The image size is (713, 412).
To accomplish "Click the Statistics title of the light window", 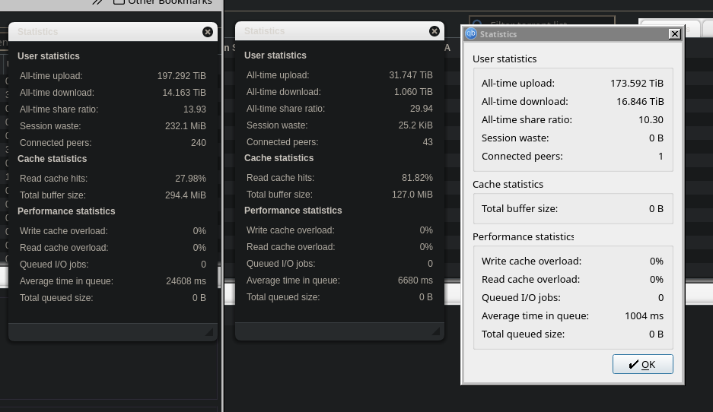I will point(498,34).
